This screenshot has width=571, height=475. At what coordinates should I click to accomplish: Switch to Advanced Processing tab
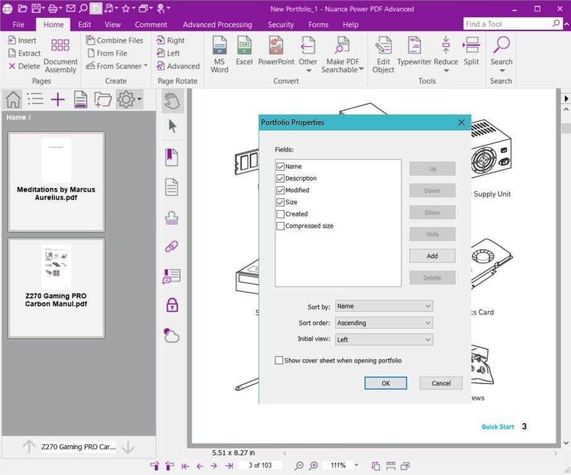pos(217,24)
